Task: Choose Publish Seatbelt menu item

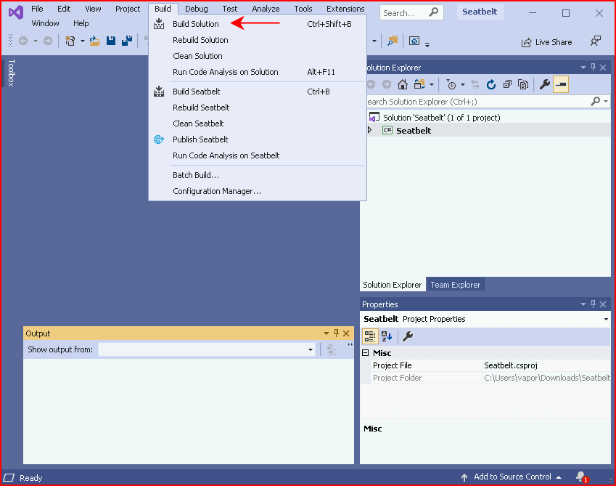Action: (x=258, y=139)
